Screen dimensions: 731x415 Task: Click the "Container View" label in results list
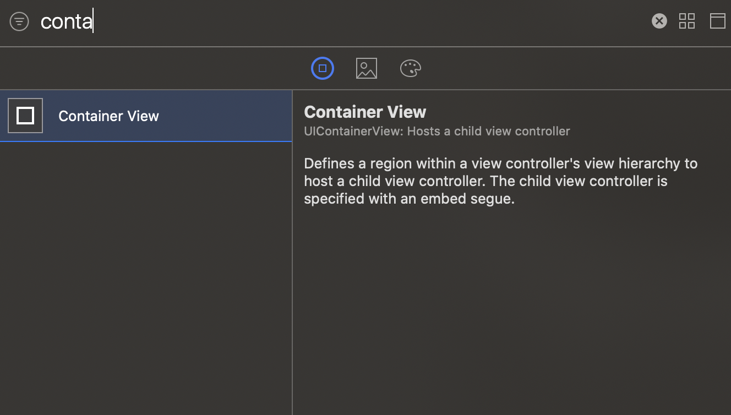[x=108, y=116]
